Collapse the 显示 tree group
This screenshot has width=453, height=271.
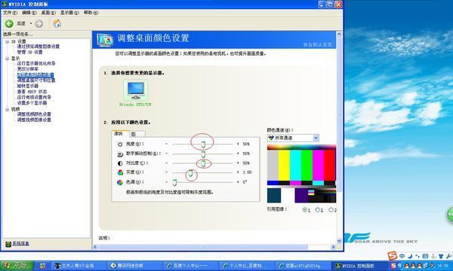coord(8,59)
